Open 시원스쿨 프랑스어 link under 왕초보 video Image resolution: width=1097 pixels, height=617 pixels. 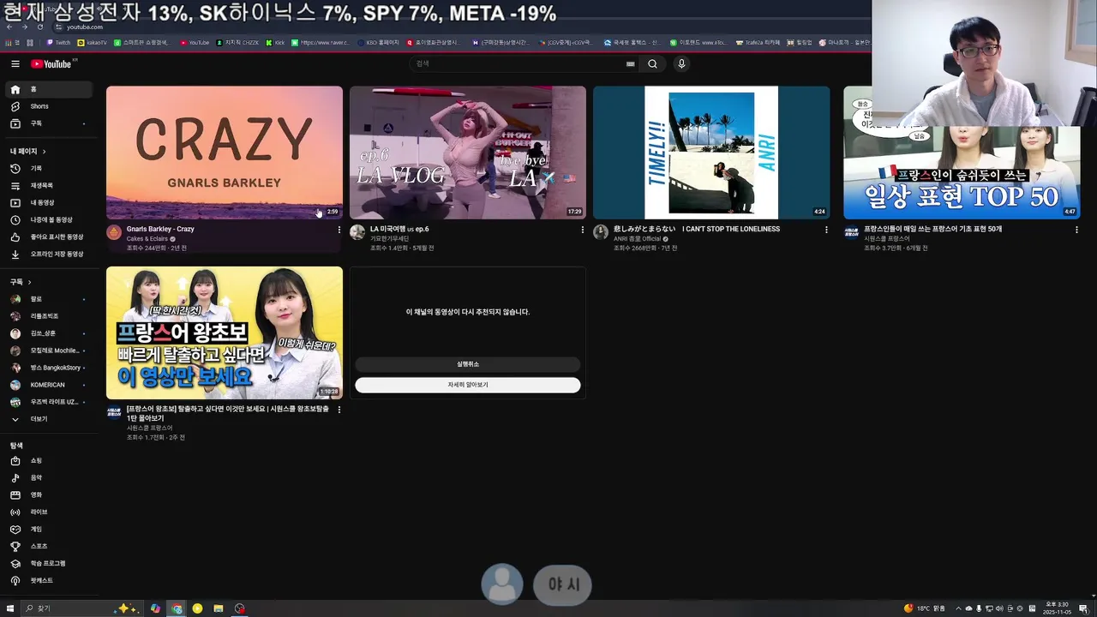pyautogui.click(x=149, y=428)
